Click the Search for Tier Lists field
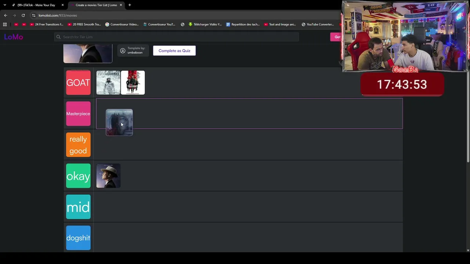This screenshot has height=264, width=470. (177, 37)
